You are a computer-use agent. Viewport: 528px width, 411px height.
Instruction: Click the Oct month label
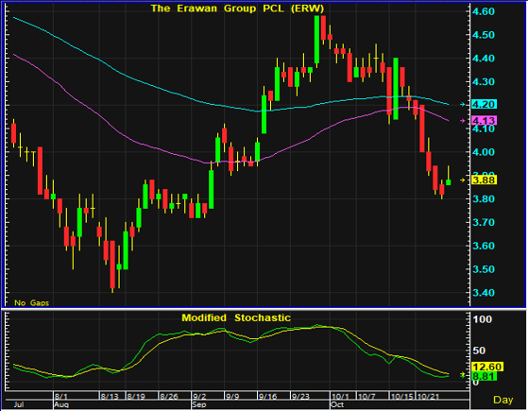click(337, 404)
